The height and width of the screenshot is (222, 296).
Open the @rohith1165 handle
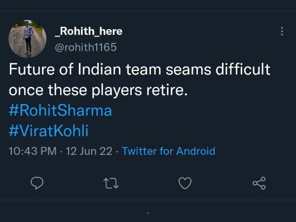85,47
